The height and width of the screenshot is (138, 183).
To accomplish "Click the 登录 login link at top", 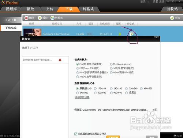I will click(143, 1).
